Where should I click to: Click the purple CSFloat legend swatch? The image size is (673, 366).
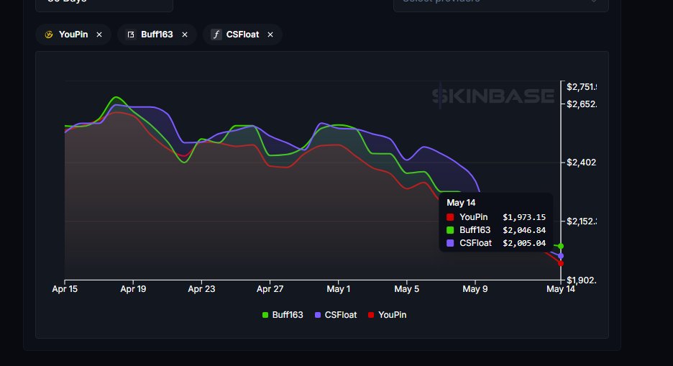[x=318, y=315]
